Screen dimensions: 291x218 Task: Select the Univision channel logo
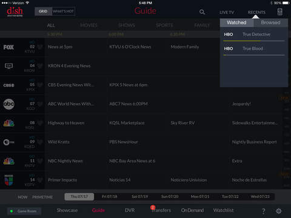(8, 180)
